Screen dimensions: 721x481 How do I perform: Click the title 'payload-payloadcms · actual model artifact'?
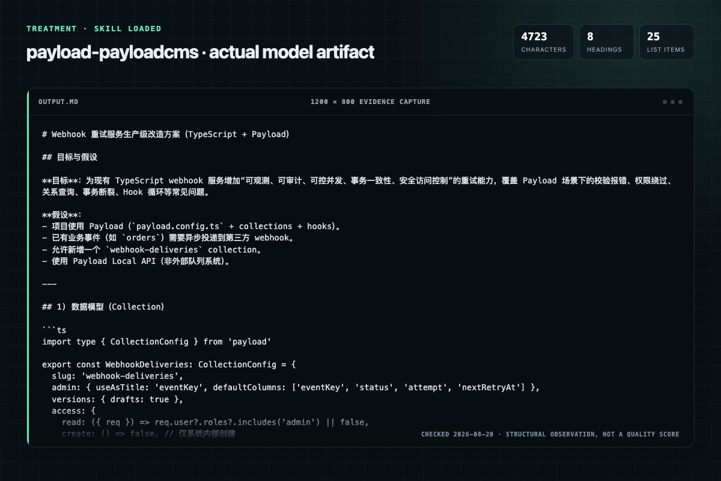[200, 52]
